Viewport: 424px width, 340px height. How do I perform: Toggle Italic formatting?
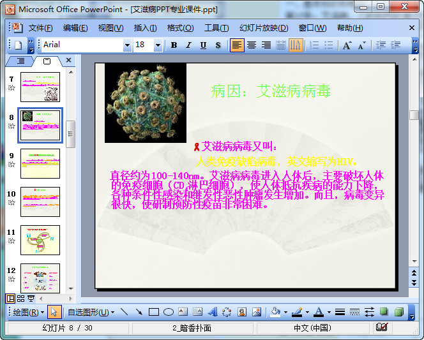pos(188,45)
